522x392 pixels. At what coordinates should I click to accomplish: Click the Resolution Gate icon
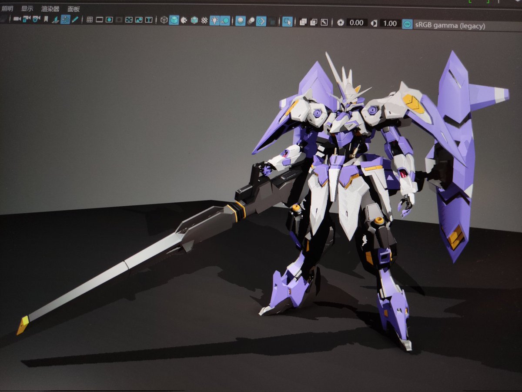[x=109, y=20]
